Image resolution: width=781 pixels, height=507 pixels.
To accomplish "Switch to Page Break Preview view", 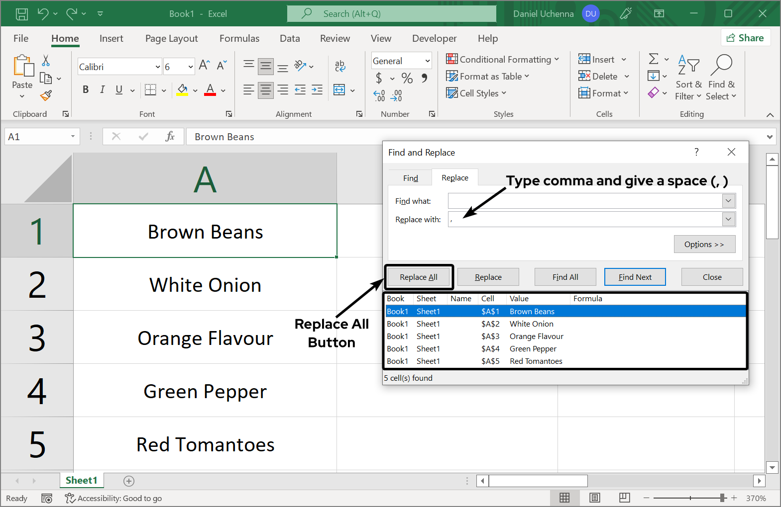I will coord(624,498).
